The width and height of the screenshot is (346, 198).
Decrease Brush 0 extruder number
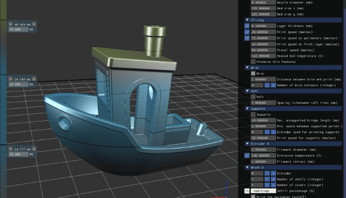coord(267,173)
